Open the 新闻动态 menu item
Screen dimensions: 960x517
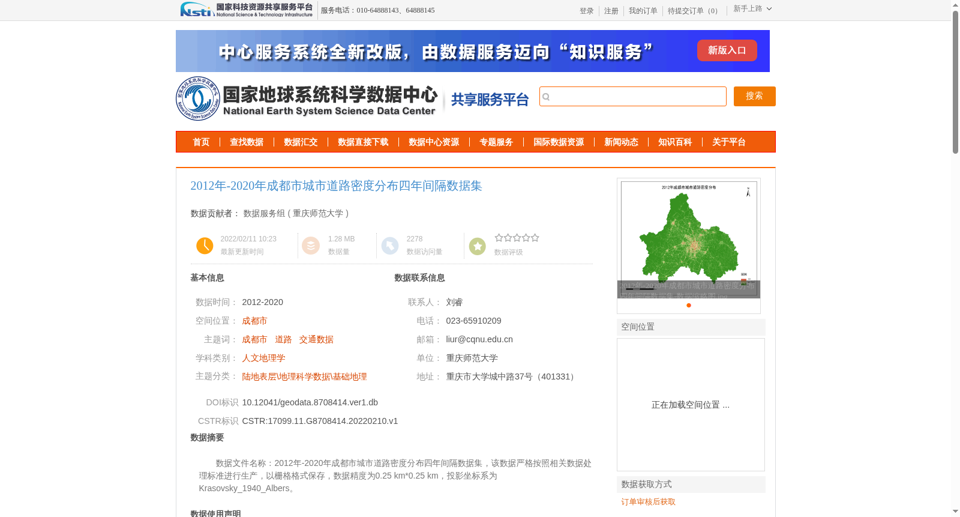point(621,142)
